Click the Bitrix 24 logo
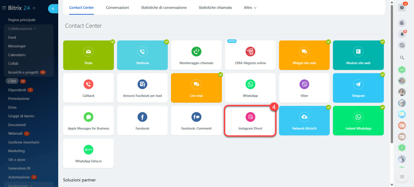 point(19,8)
